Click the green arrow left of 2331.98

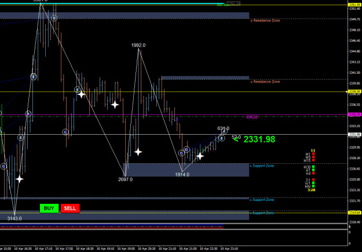236,139
